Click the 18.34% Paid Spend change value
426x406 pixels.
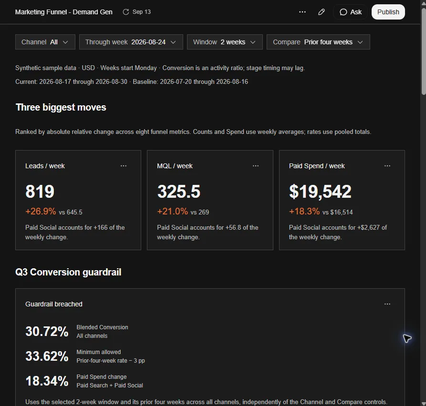[47, 381]
